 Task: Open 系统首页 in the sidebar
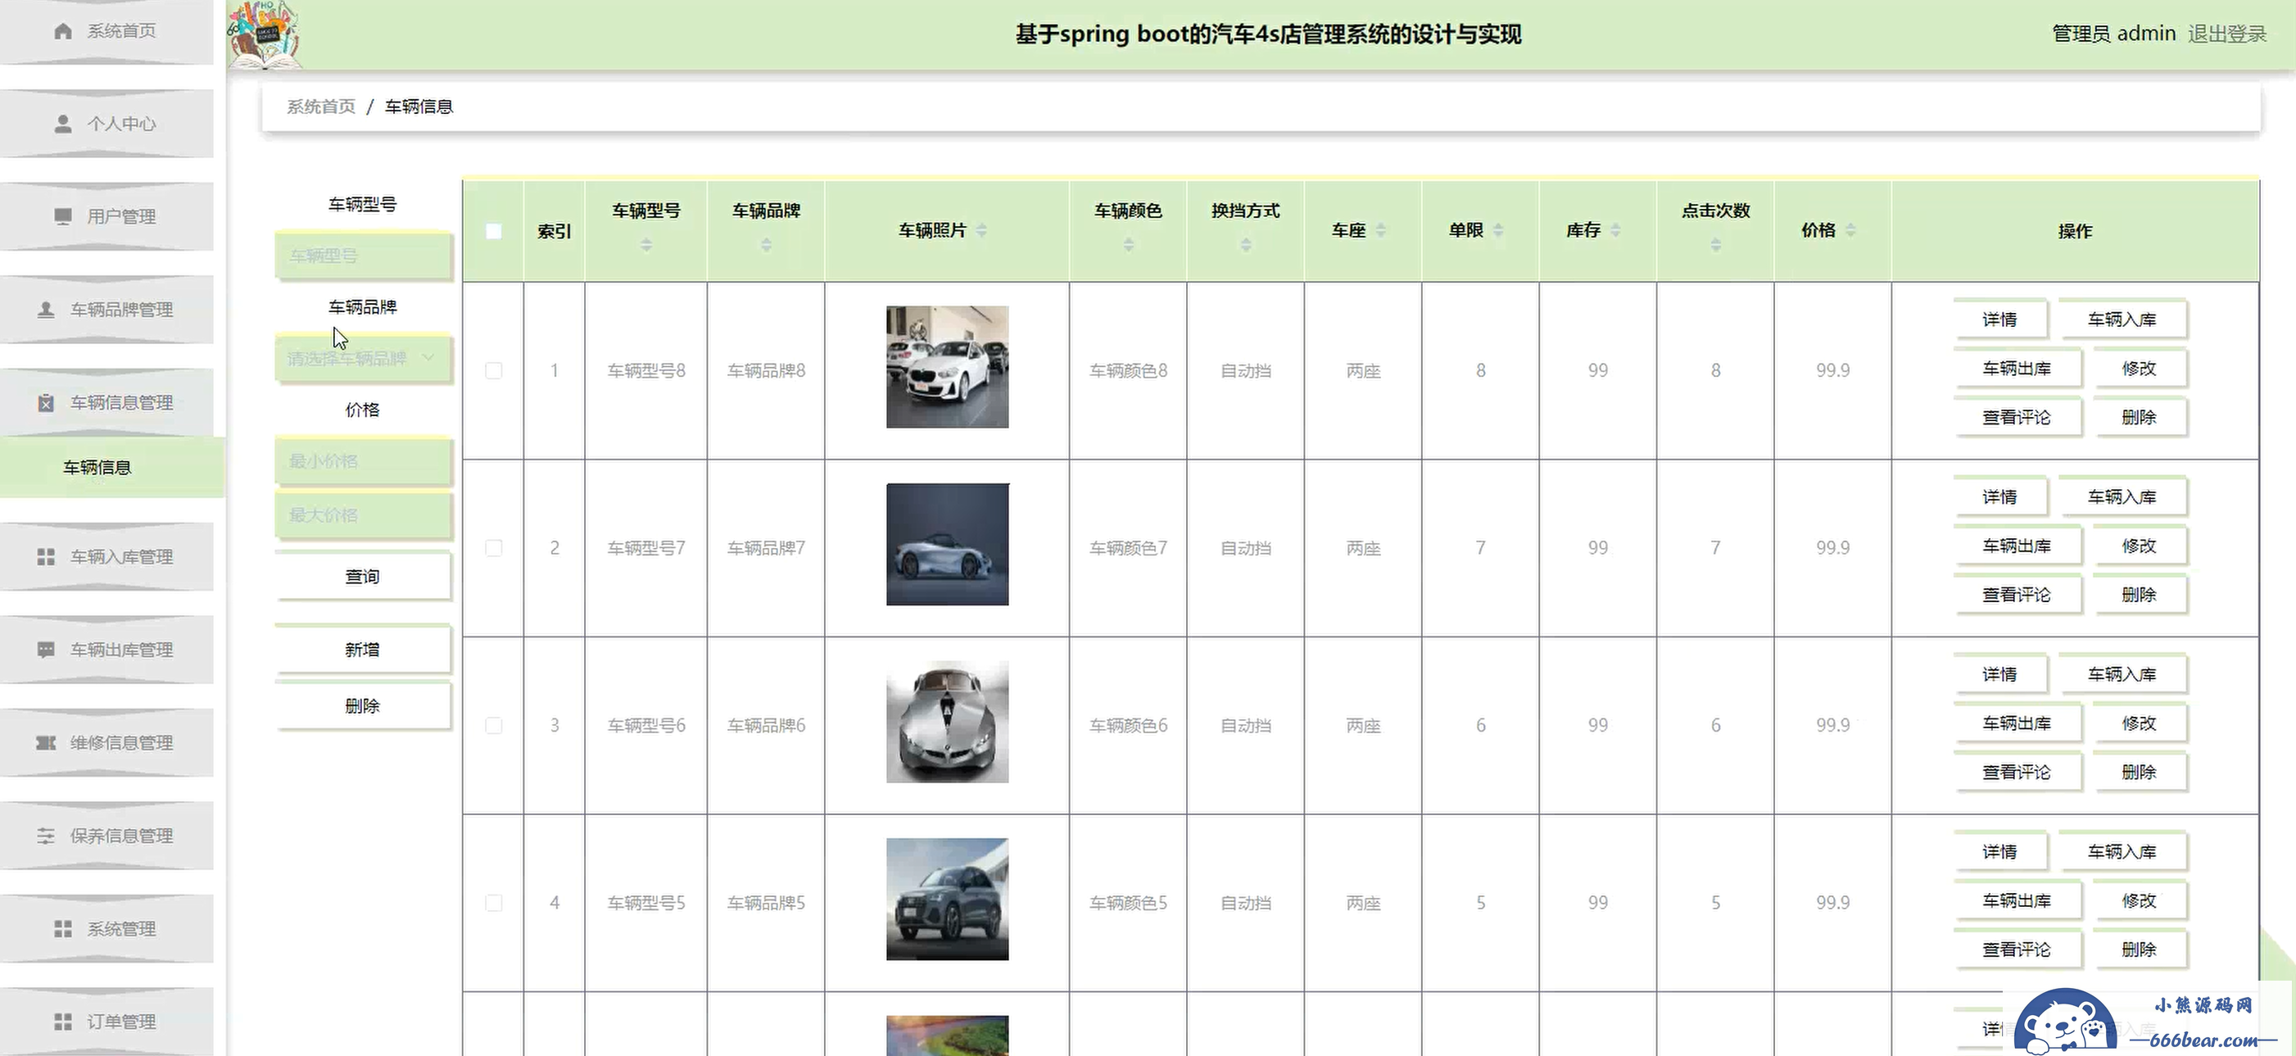pos(107,31)
